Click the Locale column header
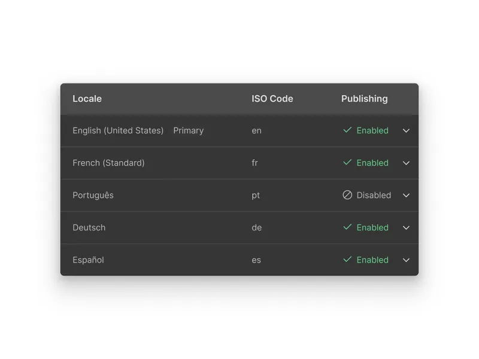 pyautogui.click(x=87, y=99)
